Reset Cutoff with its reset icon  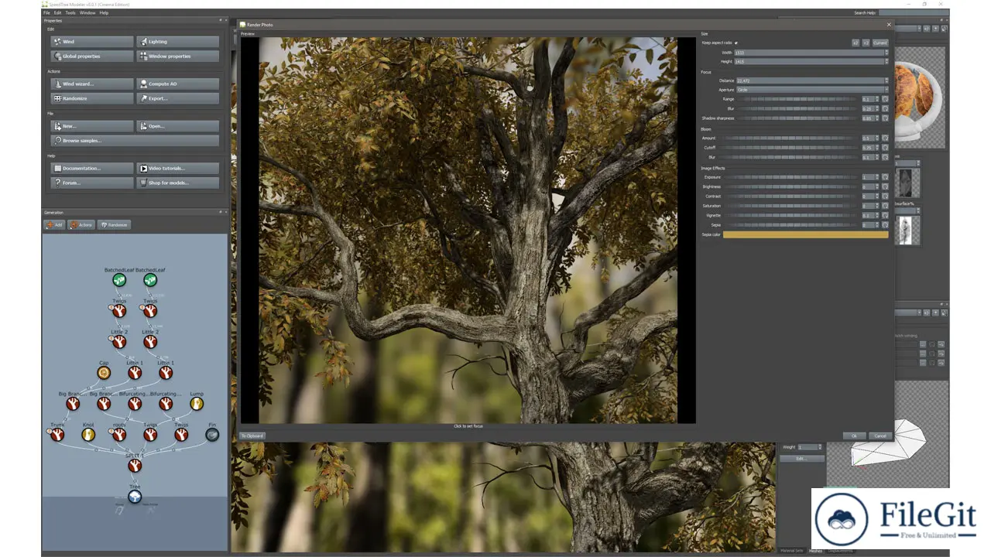pos(885,148)
